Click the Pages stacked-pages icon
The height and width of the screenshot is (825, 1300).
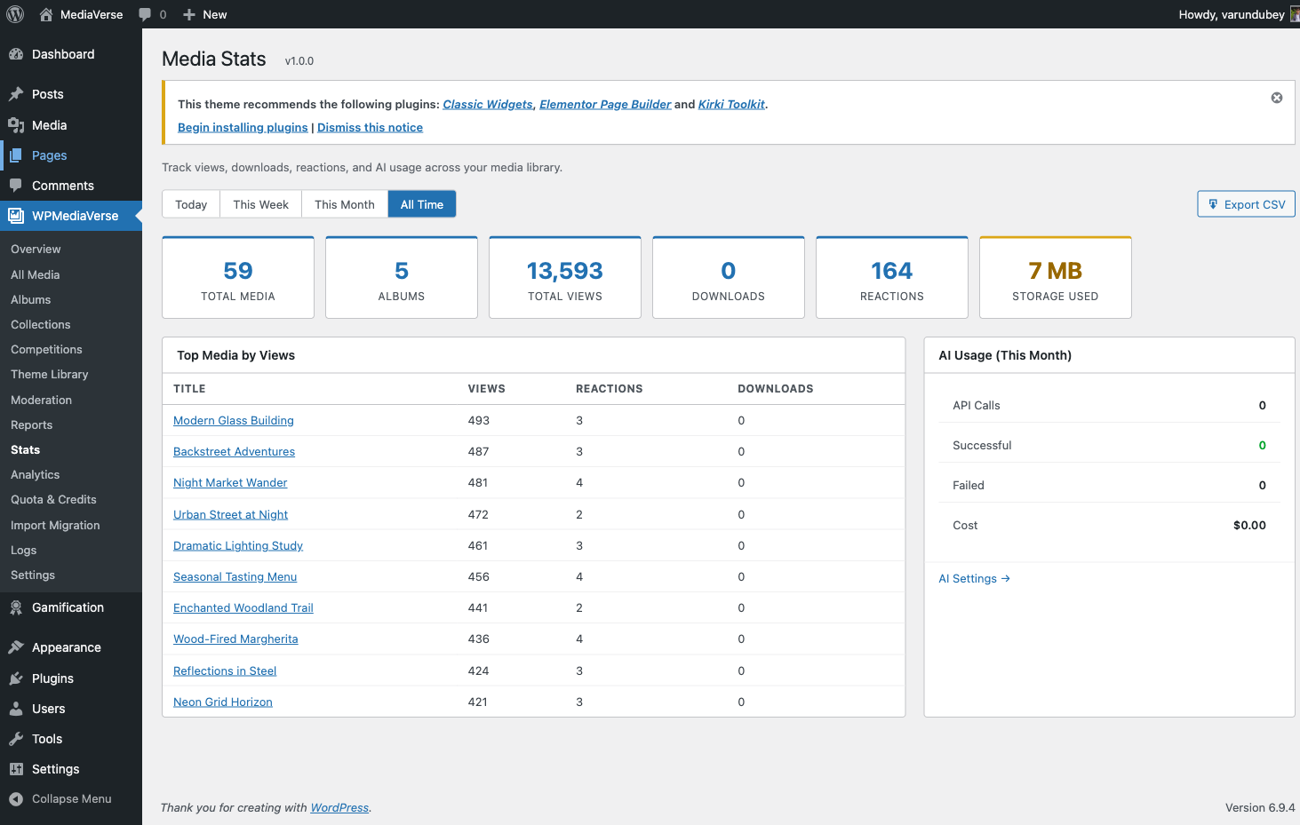click(18, 155)
